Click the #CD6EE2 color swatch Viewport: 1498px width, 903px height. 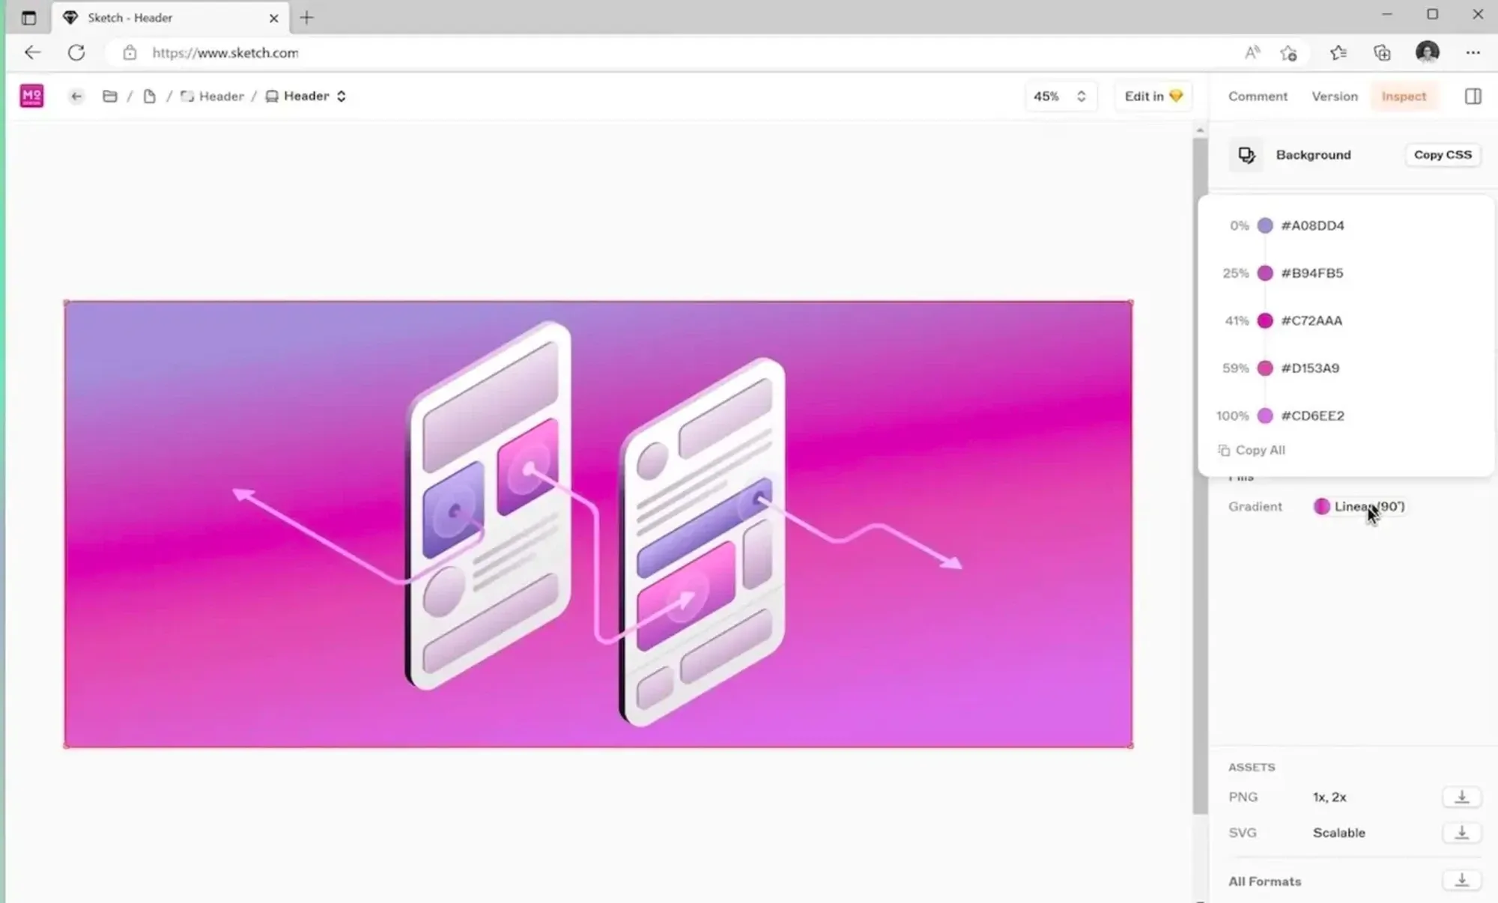coord(1265,416)
